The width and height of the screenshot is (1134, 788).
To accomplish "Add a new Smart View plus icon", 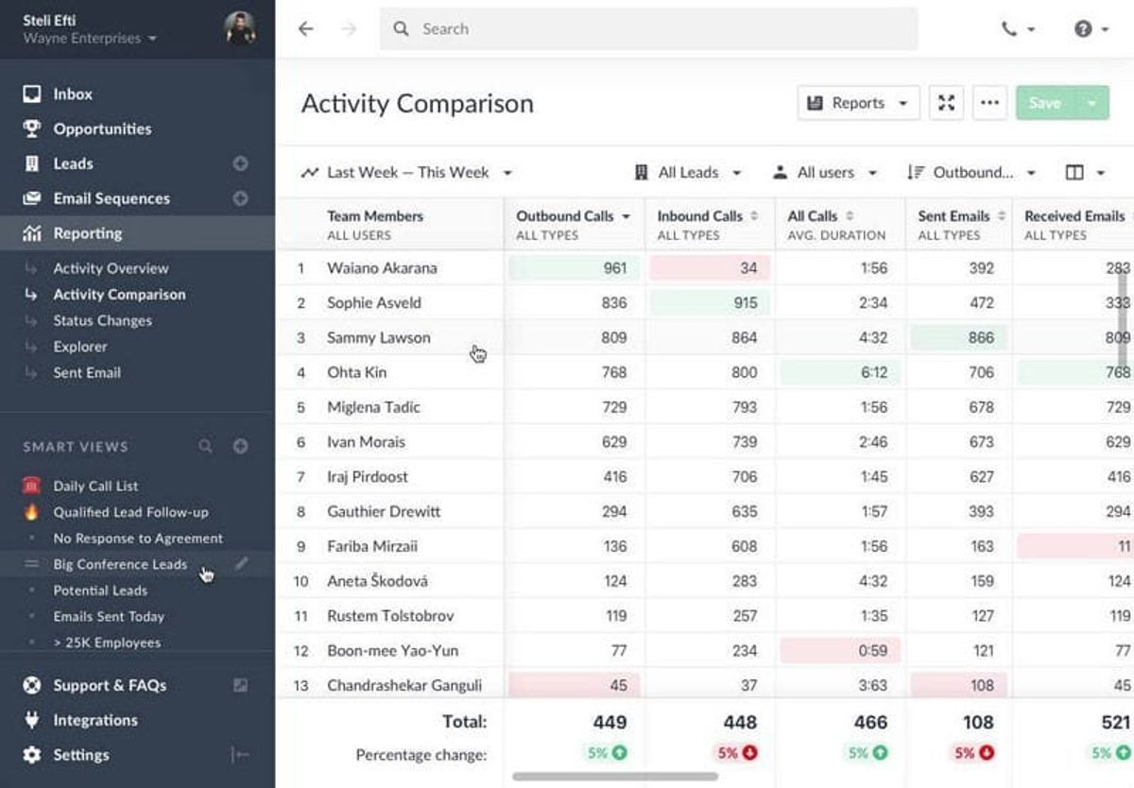I will (241, 446).
